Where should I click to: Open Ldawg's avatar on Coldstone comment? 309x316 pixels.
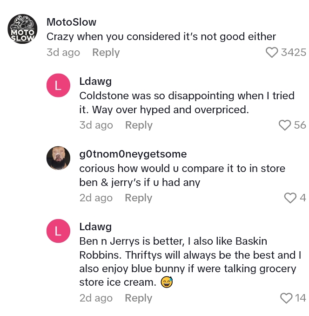[x=58, y=86]
